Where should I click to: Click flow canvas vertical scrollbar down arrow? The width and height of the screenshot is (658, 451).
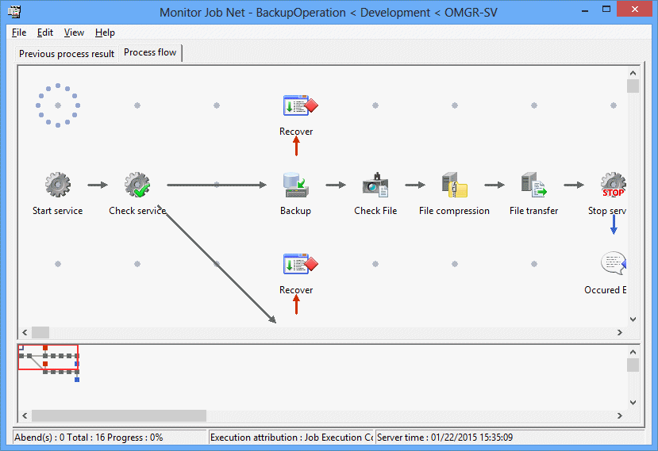(x=633, y=319)
